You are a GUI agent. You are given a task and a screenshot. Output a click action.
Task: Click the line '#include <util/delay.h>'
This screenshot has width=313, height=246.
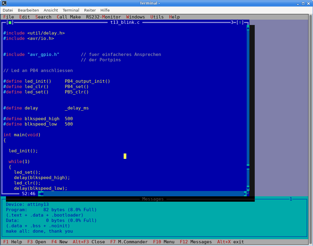tap(34, 33)
